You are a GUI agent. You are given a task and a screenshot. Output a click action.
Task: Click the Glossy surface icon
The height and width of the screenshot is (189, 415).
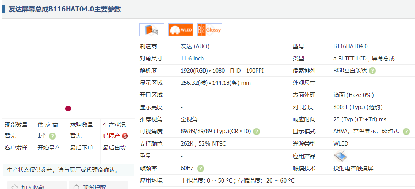click(210, 30)
